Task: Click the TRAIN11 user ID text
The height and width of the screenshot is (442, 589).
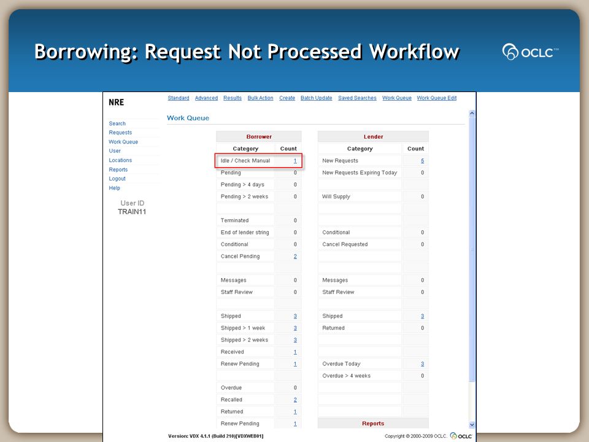Action: tap(132, 212)
